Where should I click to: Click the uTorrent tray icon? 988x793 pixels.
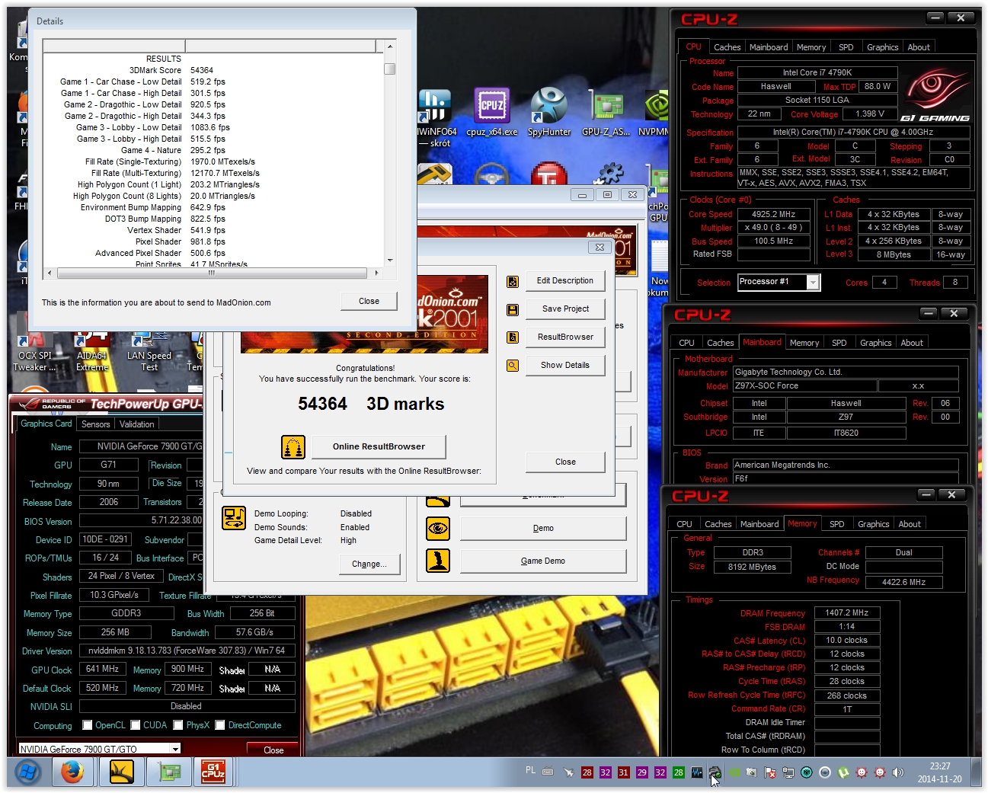click(843, 772)
